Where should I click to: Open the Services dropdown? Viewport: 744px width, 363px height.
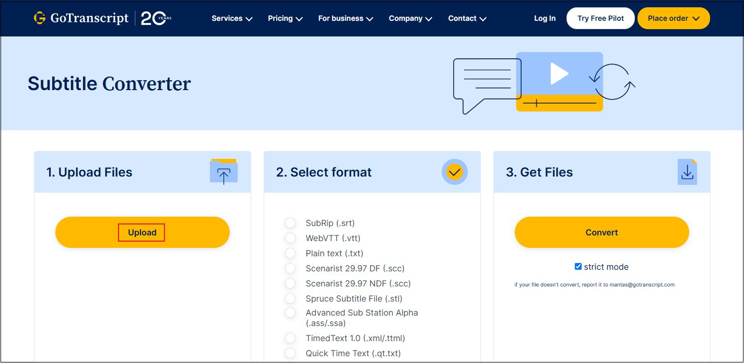pos(231,18)
